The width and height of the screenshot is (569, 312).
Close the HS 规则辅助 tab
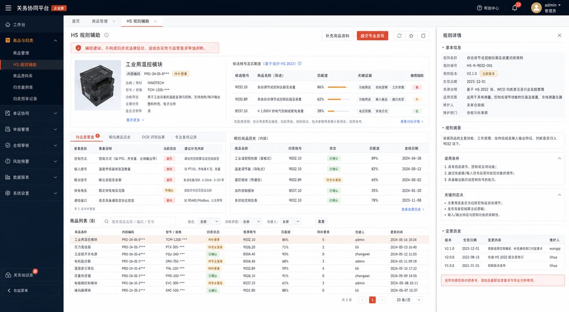tap(155, 21)
